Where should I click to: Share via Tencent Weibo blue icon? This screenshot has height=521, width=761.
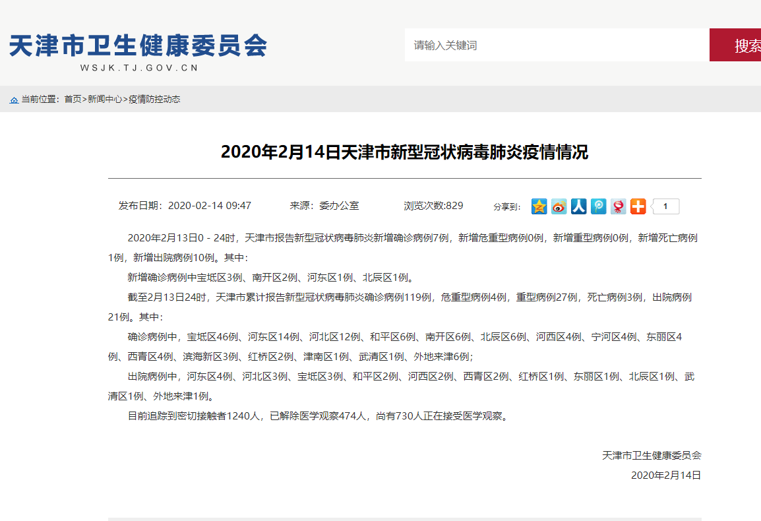click(x=599, y=206)
